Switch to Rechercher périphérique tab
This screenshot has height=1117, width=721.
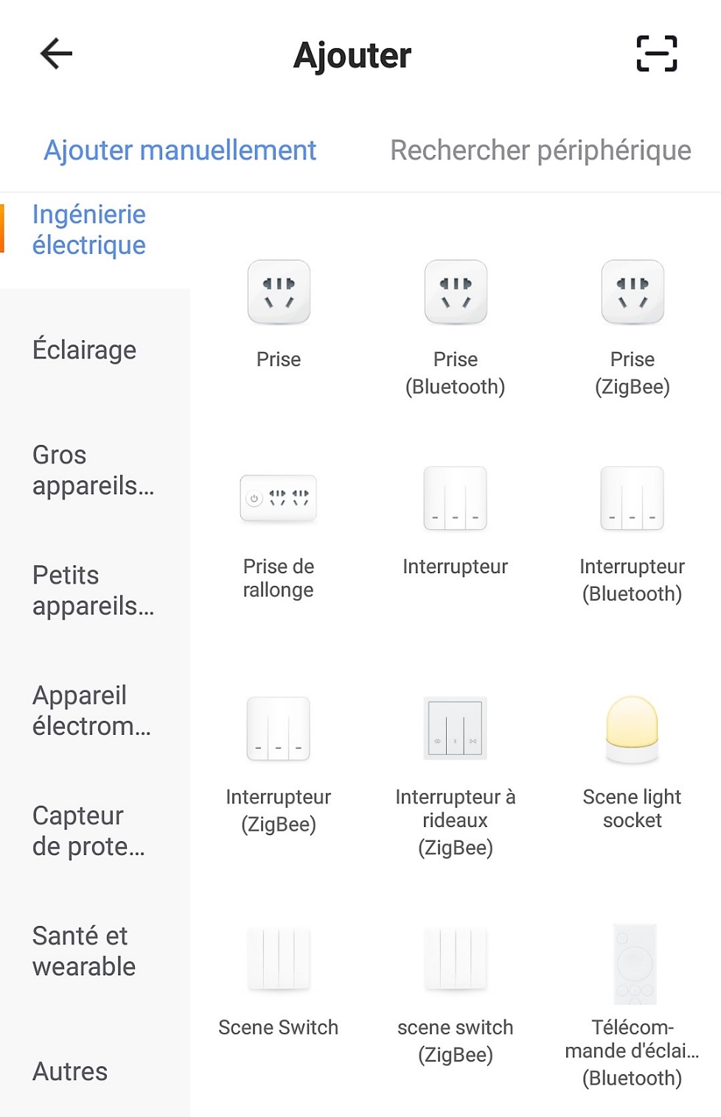point(540,151)
